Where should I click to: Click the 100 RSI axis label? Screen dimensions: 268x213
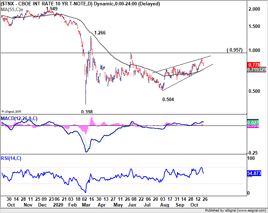pyautogui.click(x=251, y=158)
